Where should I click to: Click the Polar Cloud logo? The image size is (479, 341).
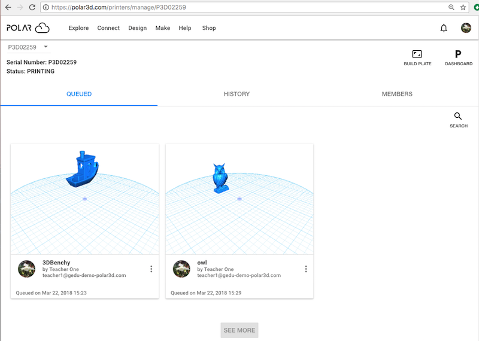[28, 28]
